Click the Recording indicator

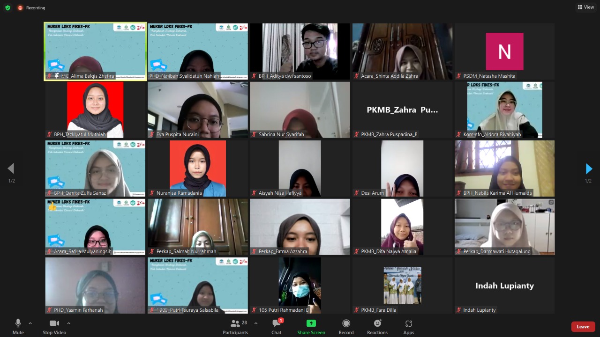point(32,7)
